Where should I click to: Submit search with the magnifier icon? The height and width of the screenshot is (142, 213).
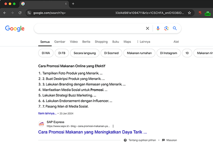click(x=175, y=28)
